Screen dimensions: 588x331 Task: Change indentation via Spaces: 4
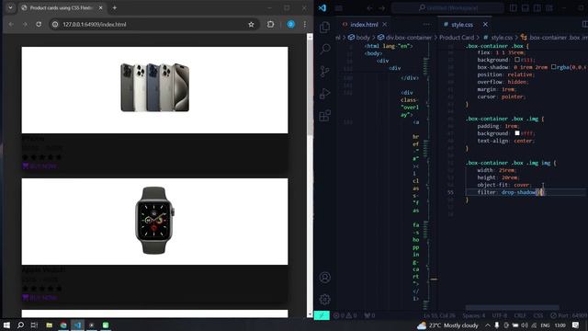[474, 315]
